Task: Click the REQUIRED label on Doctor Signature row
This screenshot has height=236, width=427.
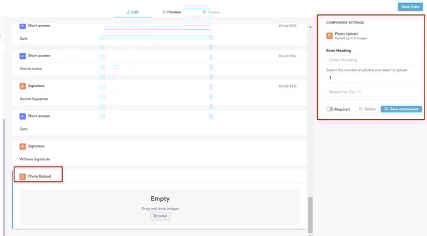Action: [287, 86]
